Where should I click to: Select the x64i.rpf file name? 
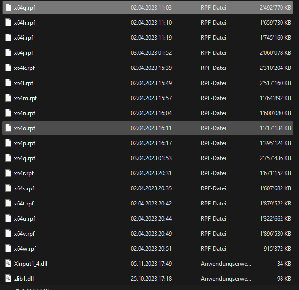23,38
